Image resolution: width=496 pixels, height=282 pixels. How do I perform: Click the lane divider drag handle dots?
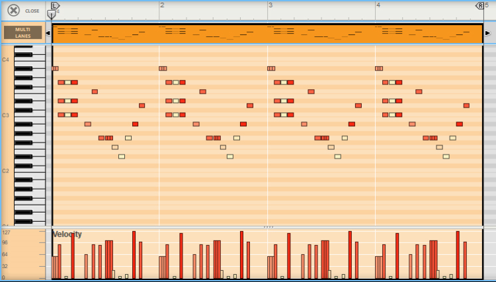click(x=268, y=227)
